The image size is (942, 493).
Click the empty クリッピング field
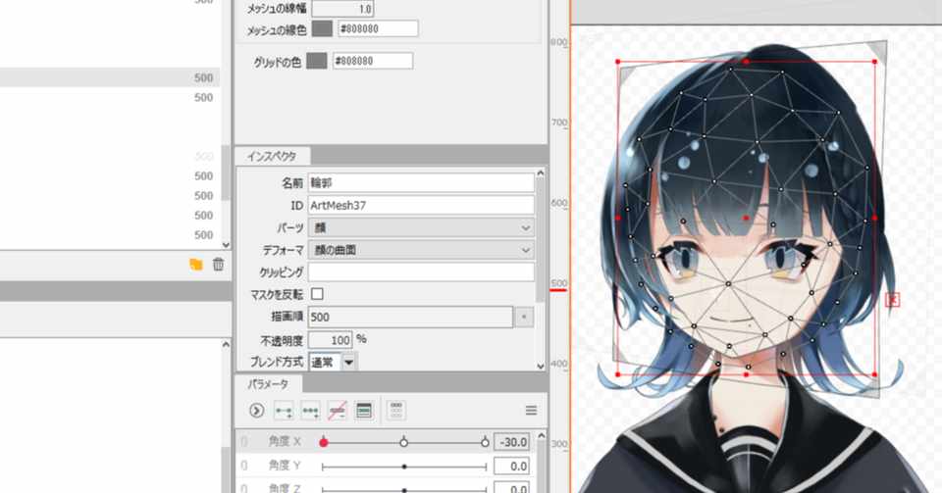pos(421,272)
